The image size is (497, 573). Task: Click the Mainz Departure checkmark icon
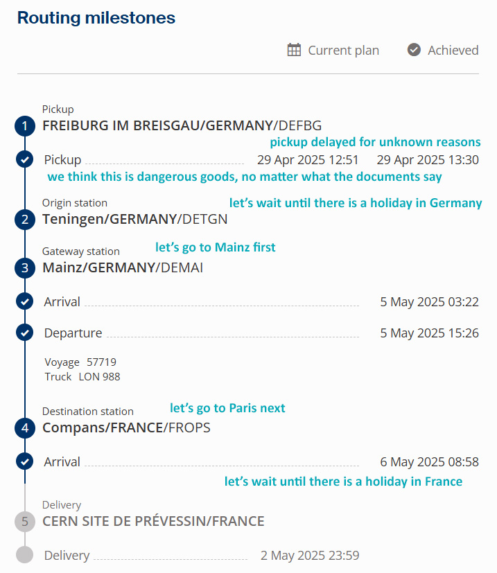point(25,333)
